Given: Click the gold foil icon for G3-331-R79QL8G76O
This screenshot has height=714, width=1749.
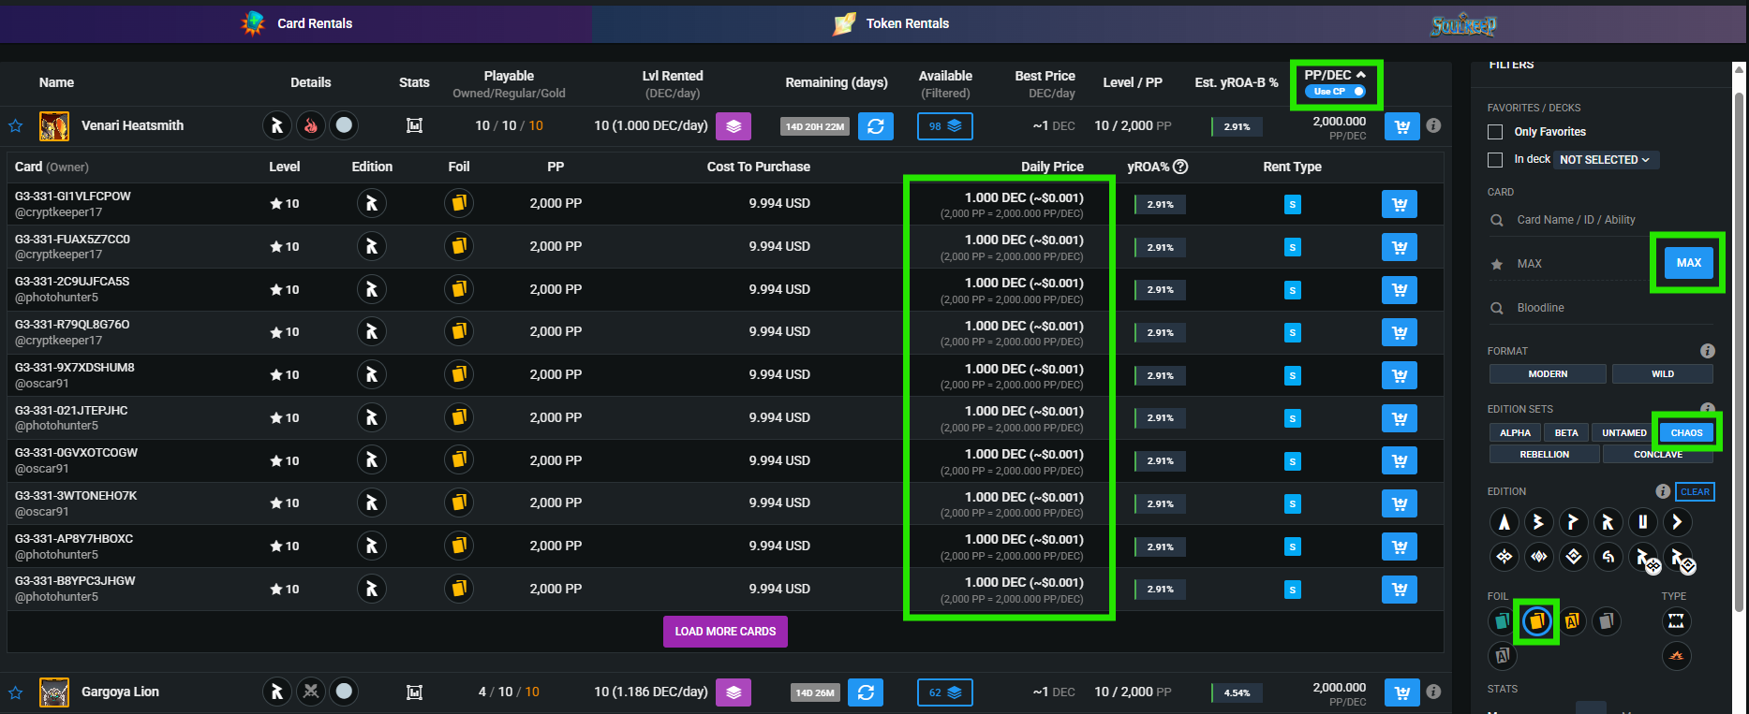Looking at the screenshot, I should [x=459, y=331].
